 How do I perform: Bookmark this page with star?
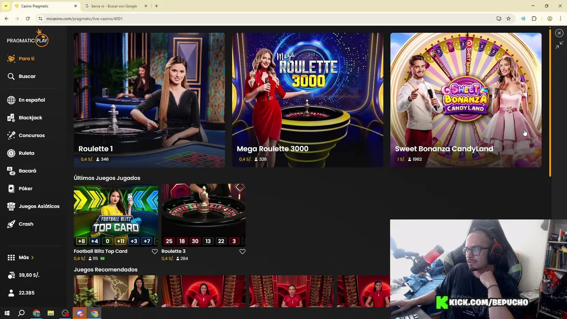click(509, 19)
